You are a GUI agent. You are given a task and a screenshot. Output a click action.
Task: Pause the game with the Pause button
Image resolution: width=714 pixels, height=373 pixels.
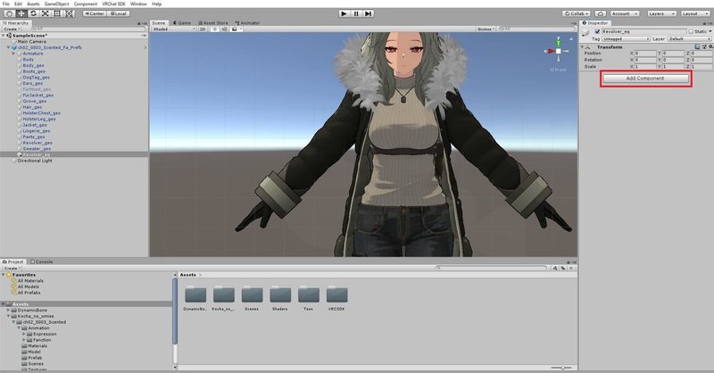pyautogui.click(x=356, y=13)
